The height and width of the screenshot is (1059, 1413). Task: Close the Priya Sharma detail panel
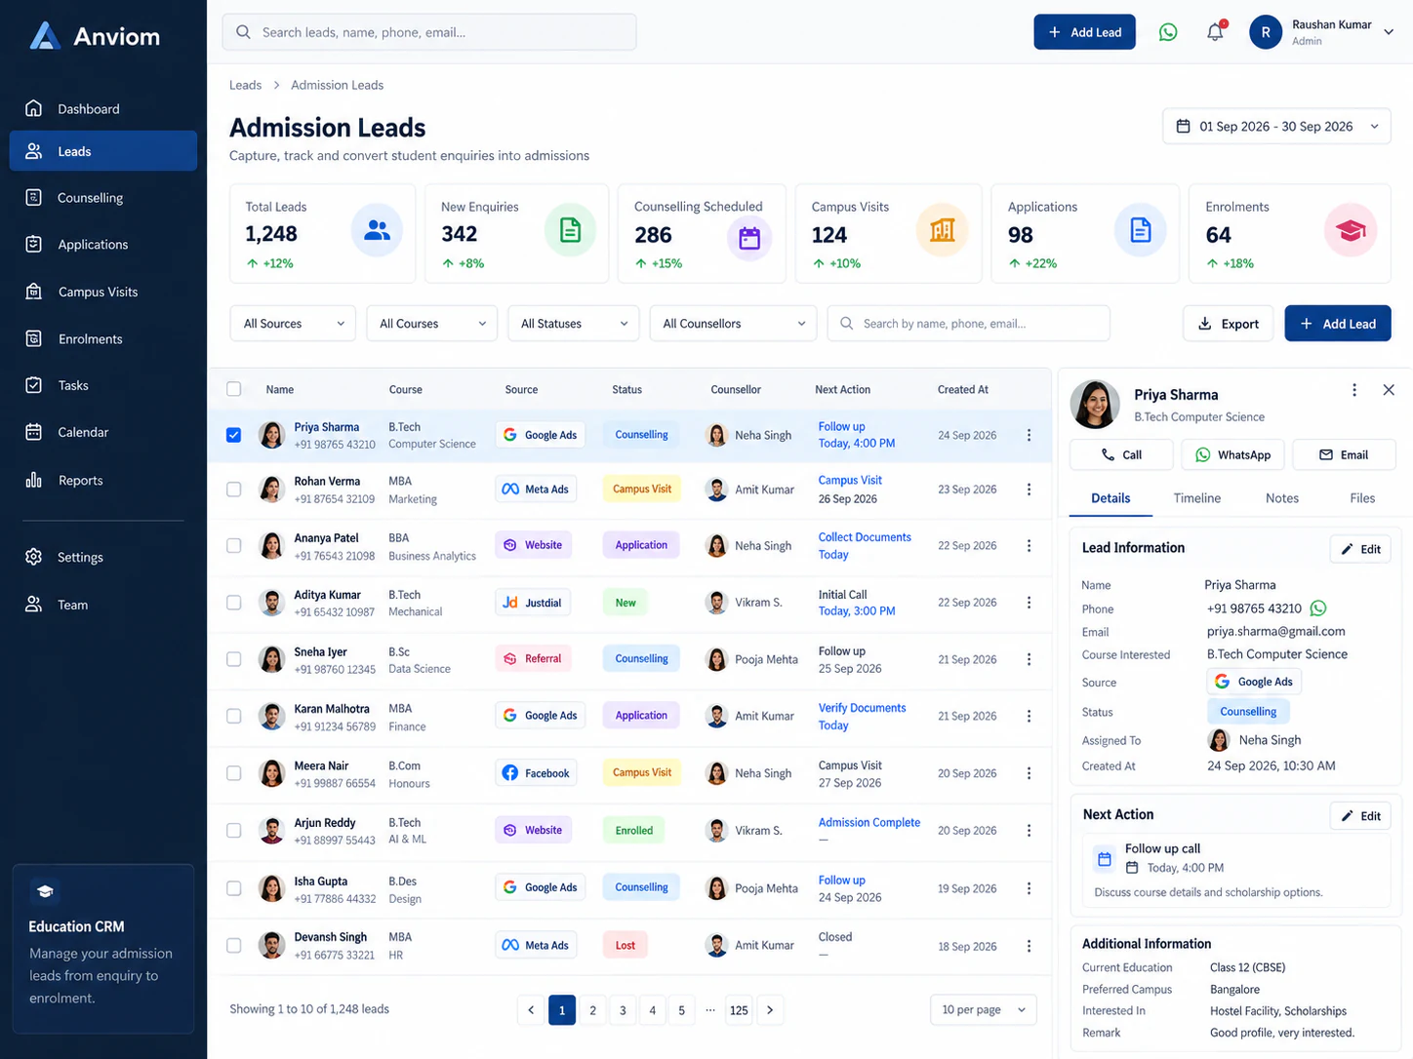1389,390
